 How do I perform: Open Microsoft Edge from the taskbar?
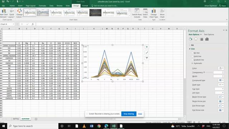click(106, 126)
